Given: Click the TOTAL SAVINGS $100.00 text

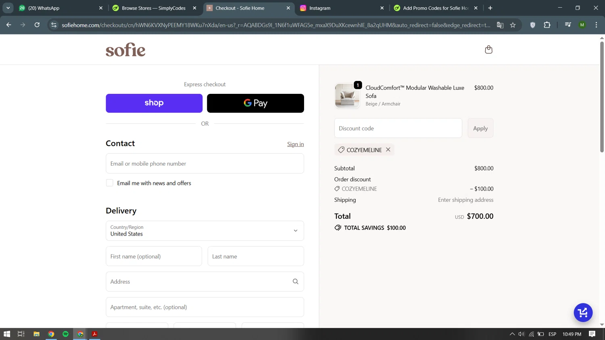Looking at the screenshot, I should [x=375, y=228].
